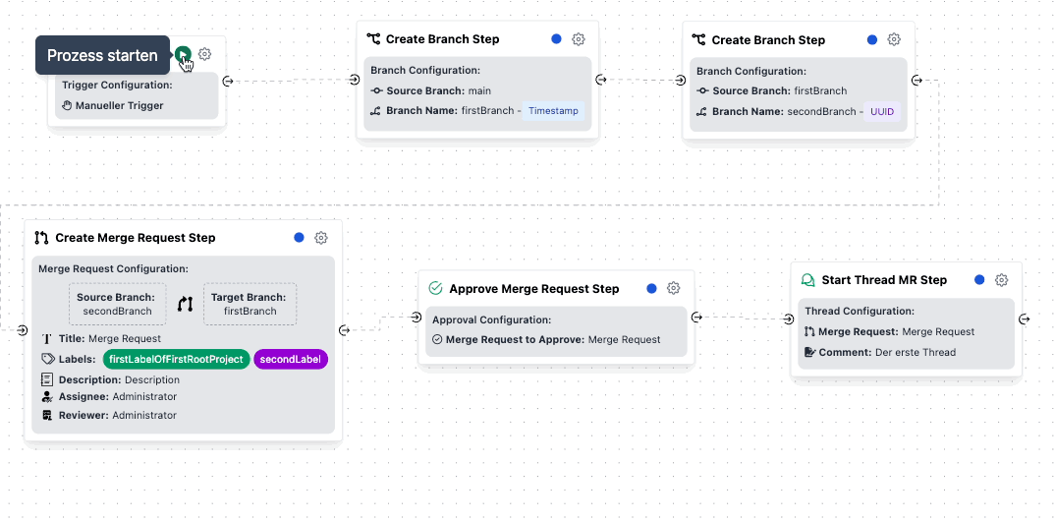Open settings gear on Start Thread MR Step
1055x521 pixels.
[x=1001, y=280]
